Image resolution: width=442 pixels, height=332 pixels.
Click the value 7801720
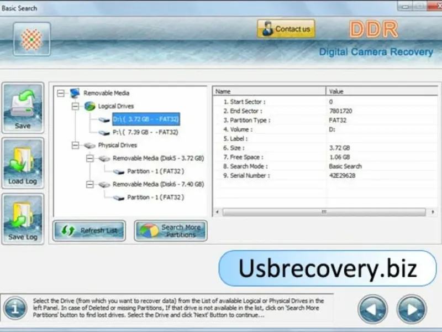340,111
